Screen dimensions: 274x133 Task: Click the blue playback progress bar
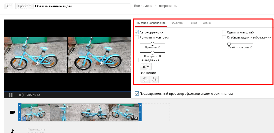tap(67, 91)
